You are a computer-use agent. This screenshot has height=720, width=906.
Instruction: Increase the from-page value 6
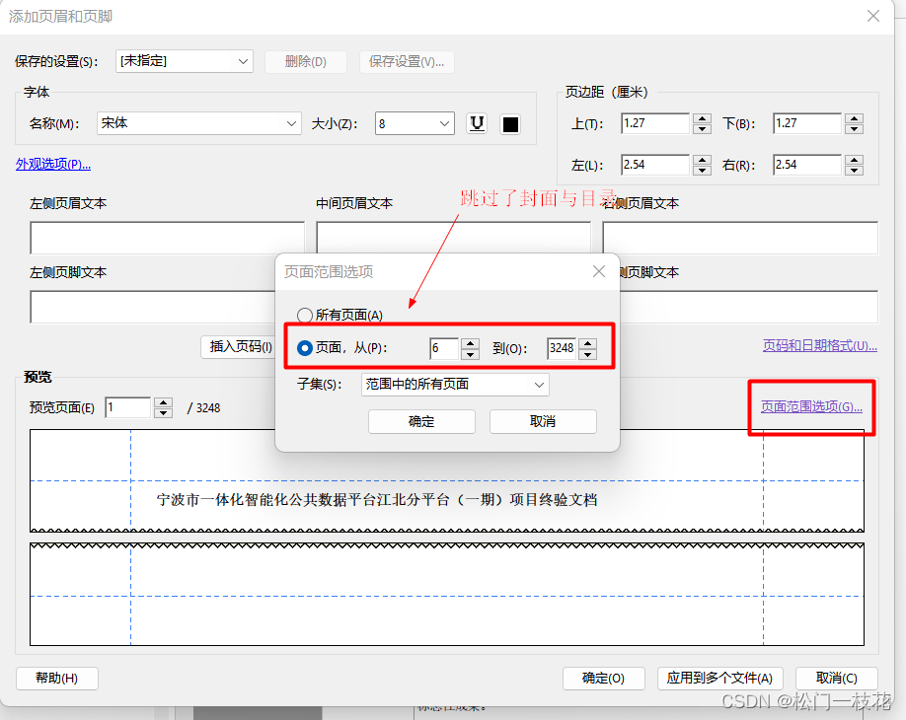471,343
